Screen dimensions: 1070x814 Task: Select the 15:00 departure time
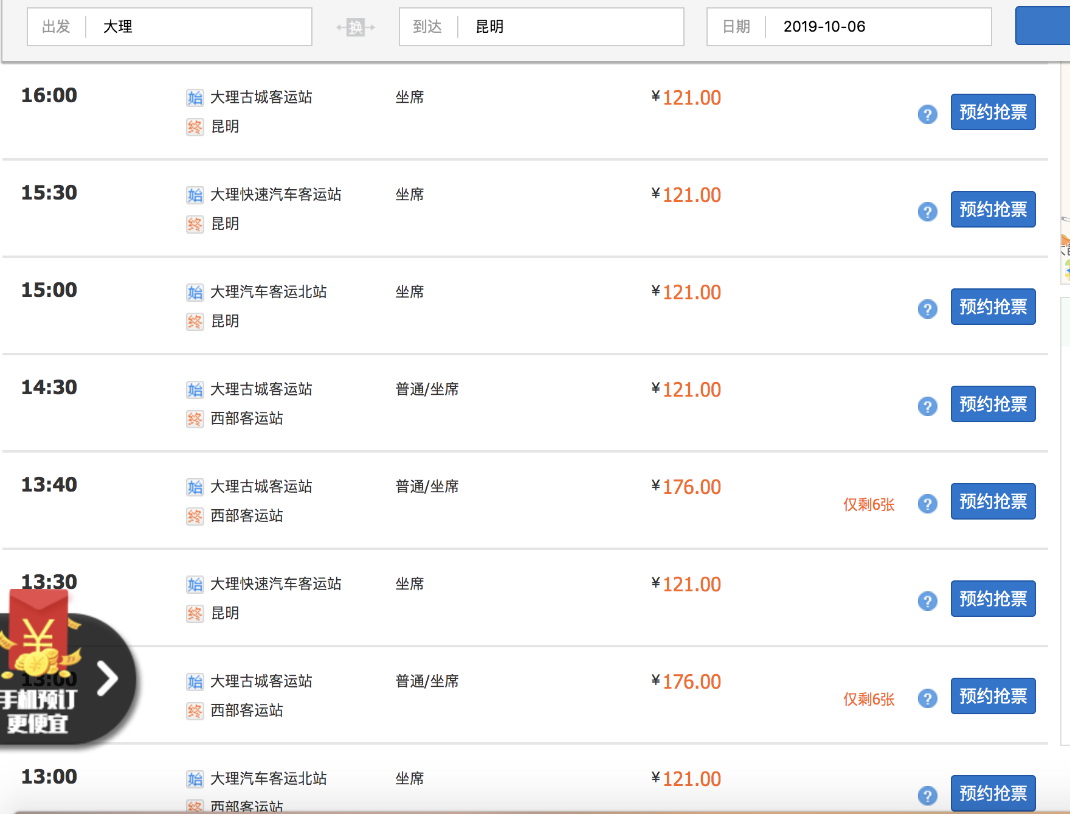(49, 290)
